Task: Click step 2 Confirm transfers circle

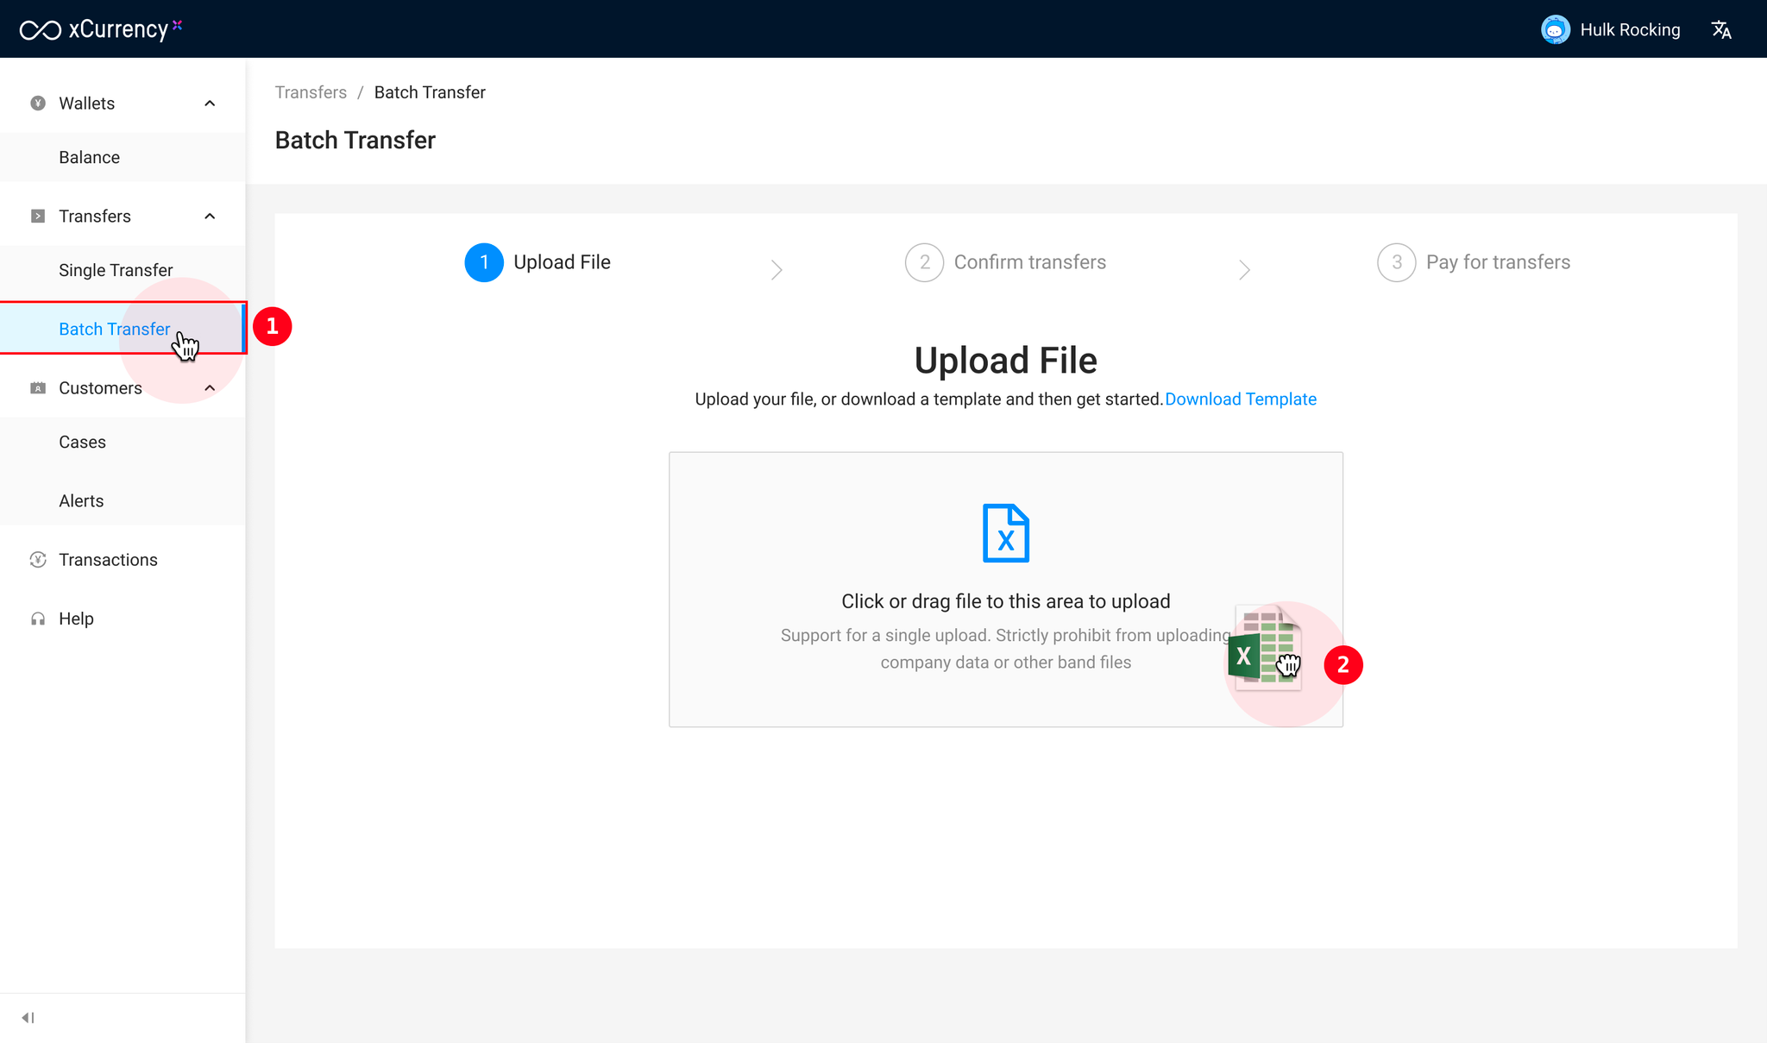Action: click(924, 262)
